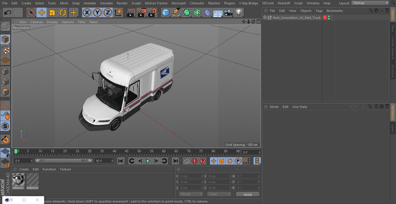Viewport: 396px width, 204px height.
Task: Toggle the X axis lock
Action: point(87,12)
